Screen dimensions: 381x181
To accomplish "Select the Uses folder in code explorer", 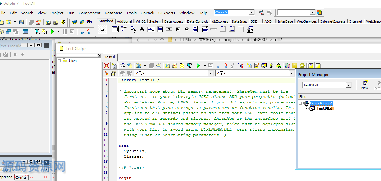I will point(73,61).
